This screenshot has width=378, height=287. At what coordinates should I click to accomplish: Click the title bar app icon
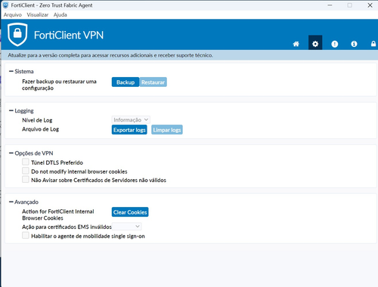tap(5, 5)
